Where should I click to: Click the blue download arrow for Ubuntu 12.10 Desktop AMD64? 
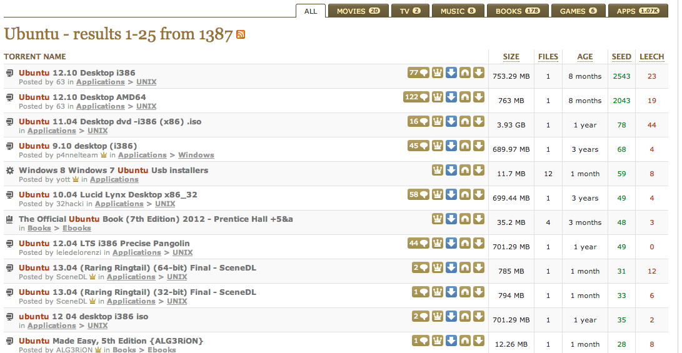[x=451, y=97]
